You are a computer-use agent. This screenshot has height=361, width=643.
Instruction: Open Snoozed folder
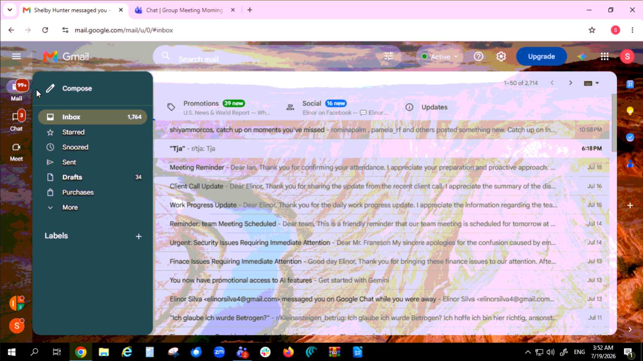pos(93,147)
